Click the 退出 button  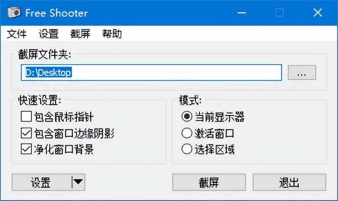coord(289,182)
